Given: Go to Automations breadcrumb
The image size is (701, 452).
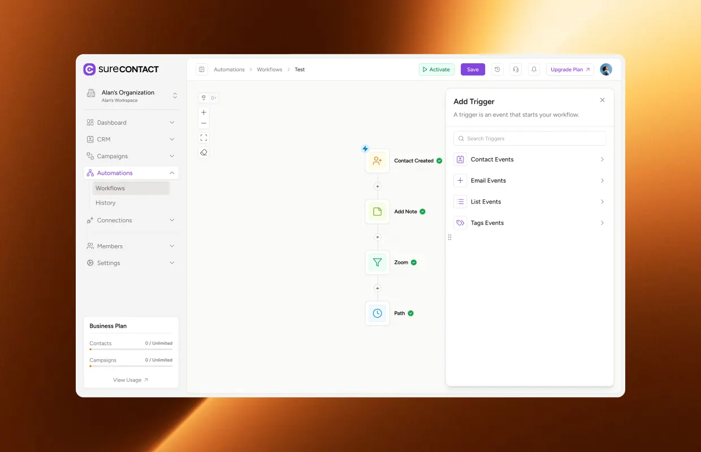Looking at the screenshot, I should (x=229, y=69).
